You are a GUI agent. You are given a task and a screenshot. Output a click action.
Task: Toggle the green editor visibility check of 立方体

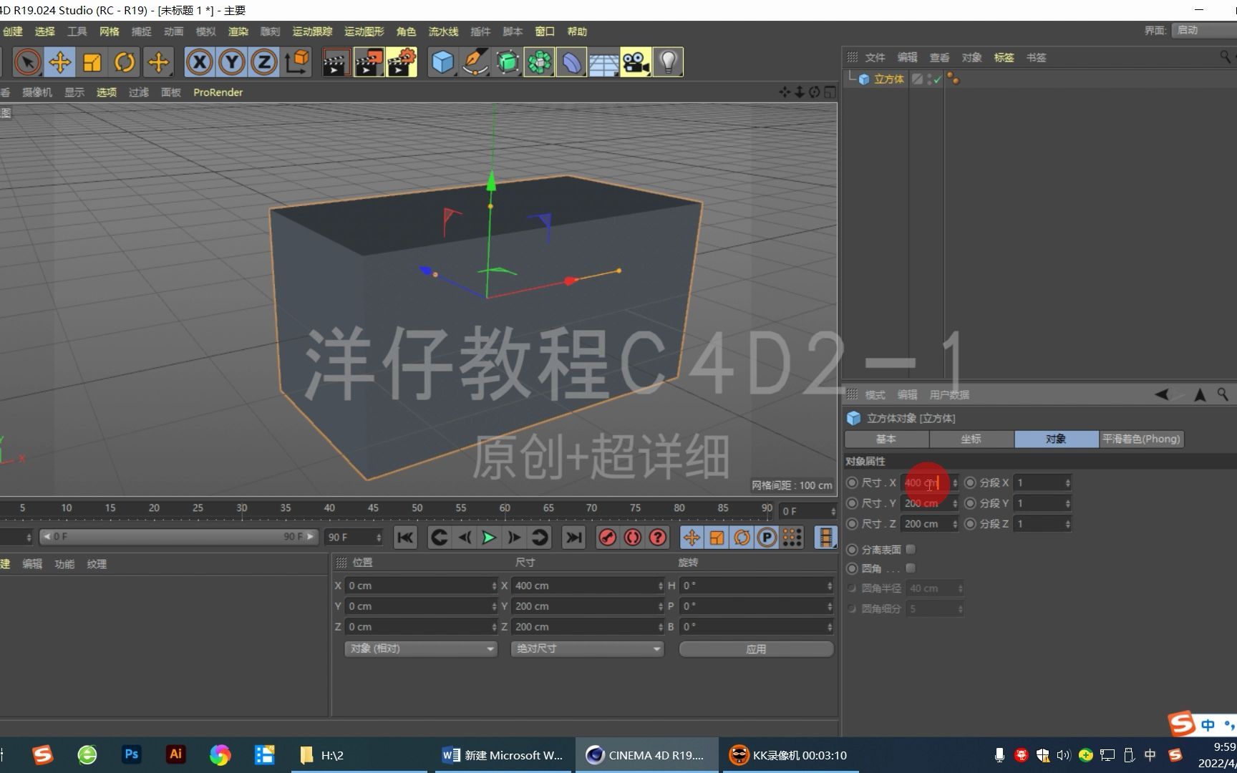(936, 79)
